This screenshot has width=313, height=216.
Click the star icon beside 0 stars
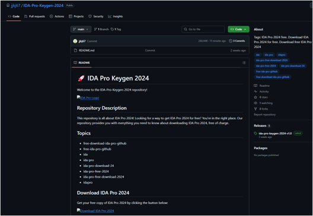[x=255, y=97]
